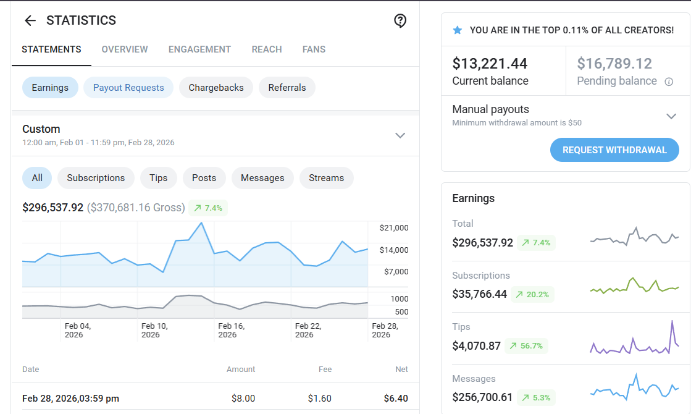Screen dimensions: 691x414
Task: Click the $35,766.44 Subscriptions earnings value
Action: [479, 294]
